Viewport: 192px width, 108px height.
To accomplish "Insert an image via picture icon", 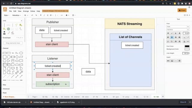I will coord(172,61).
